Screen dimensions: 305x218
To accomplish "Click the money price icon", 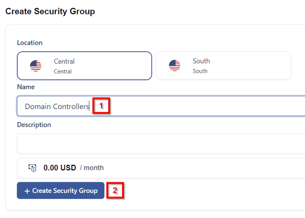I will pos(32,168).
